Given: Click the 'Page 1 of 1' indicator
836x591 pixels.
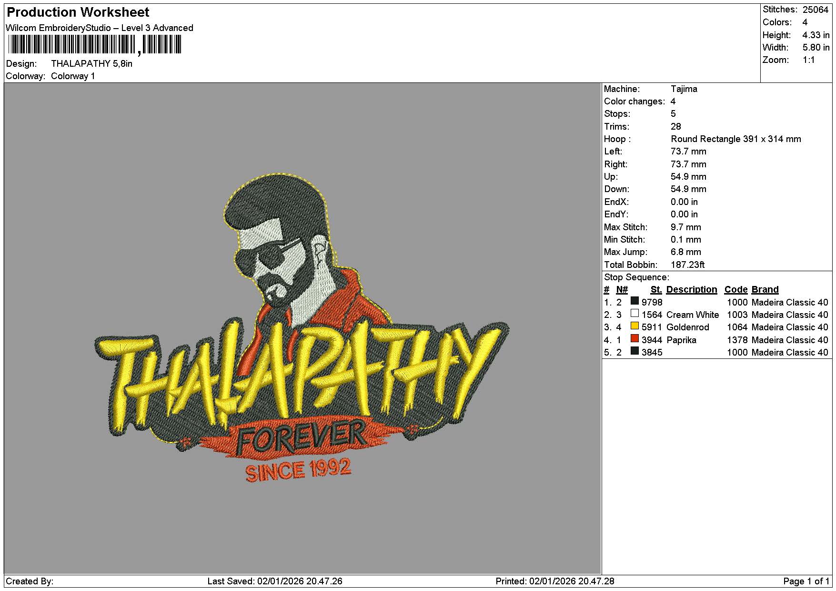Looking at the screenshot, I should (x=806, y=581).
